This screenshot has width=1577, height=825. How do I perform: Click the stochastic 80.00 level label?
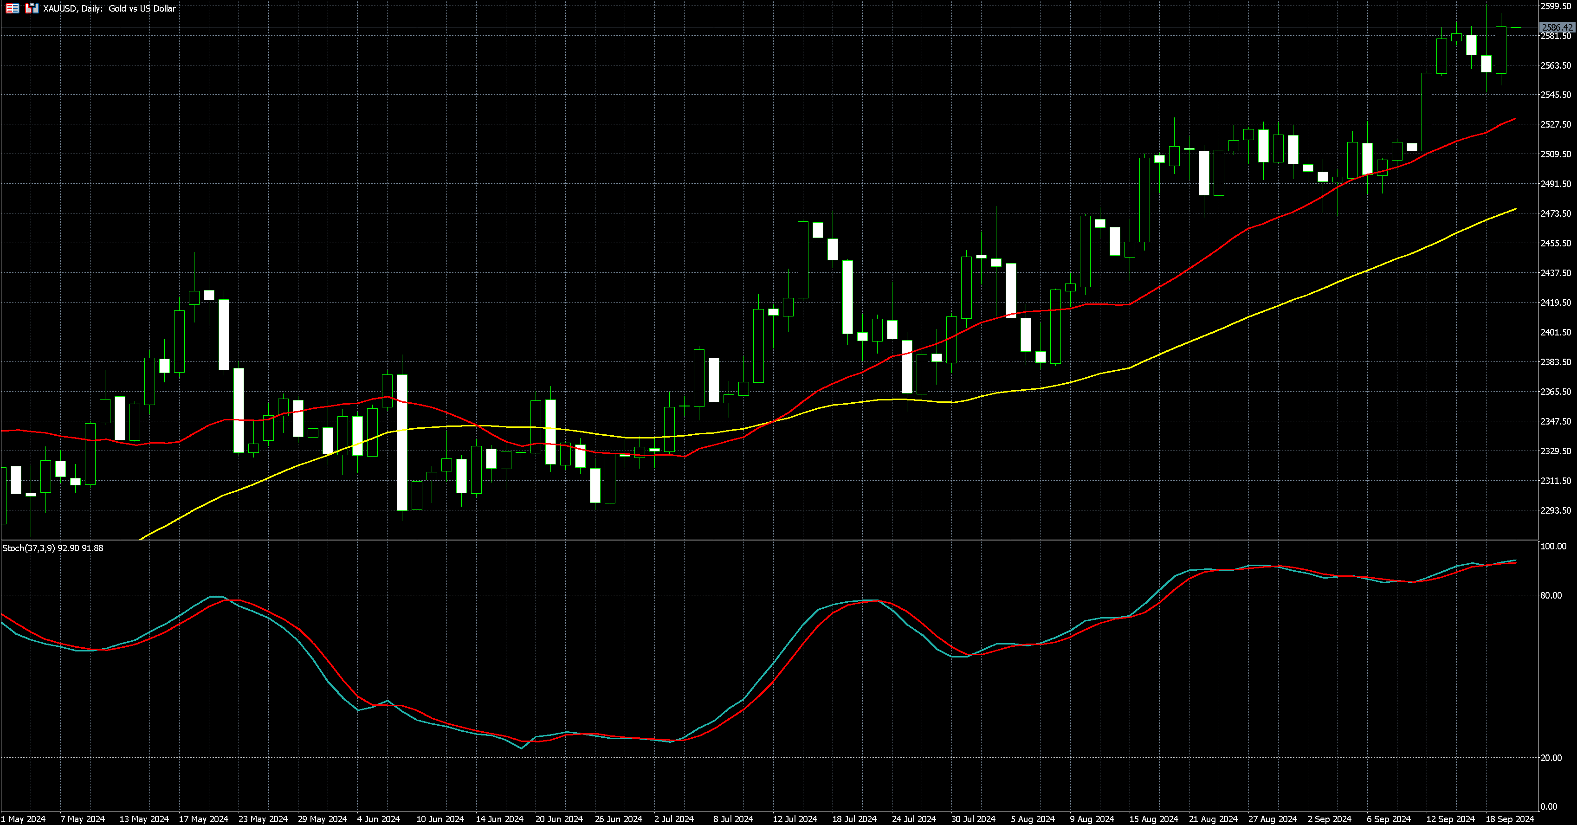[1551, 595]
